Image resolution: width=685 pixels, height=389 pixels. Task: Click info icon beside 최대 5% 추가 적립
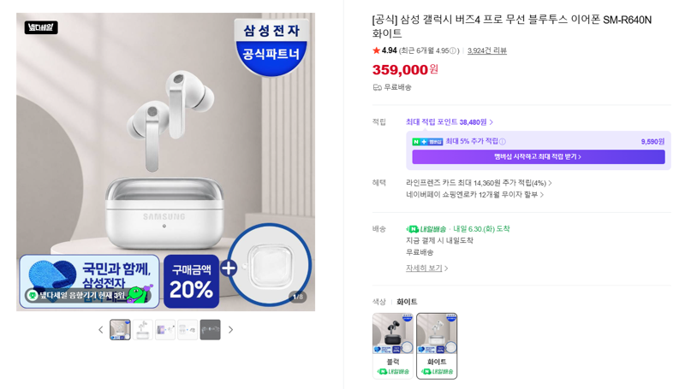pyautogui.click(x=503, y=141)
